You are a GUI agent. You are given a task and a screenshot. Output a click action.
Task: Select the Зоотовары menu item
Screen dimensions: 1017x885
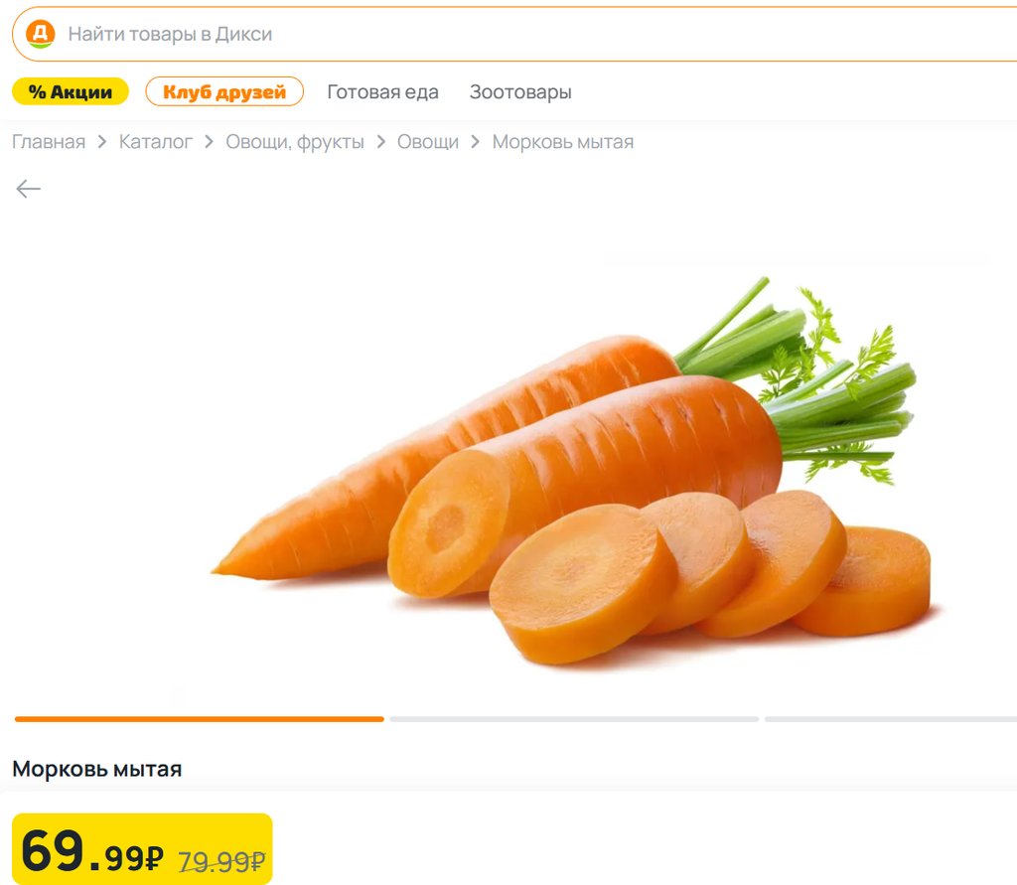[520, 92]
